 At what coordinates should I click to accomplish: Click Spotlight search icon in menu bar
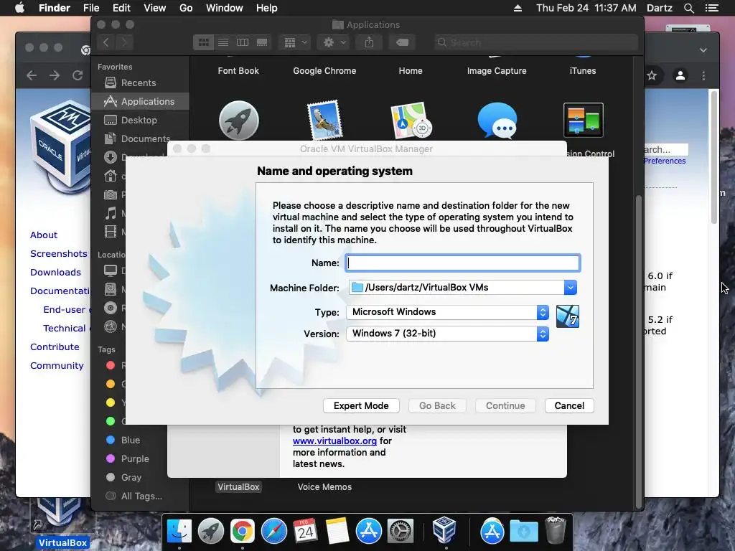(688, 8)
